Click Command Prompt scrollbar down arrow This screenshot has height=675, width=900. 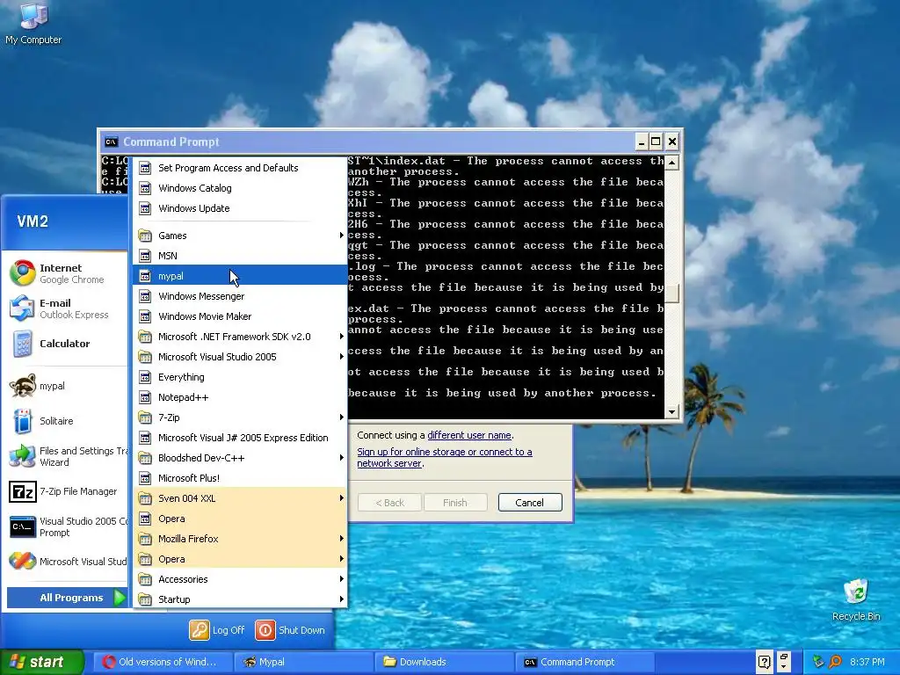(671, 411)
